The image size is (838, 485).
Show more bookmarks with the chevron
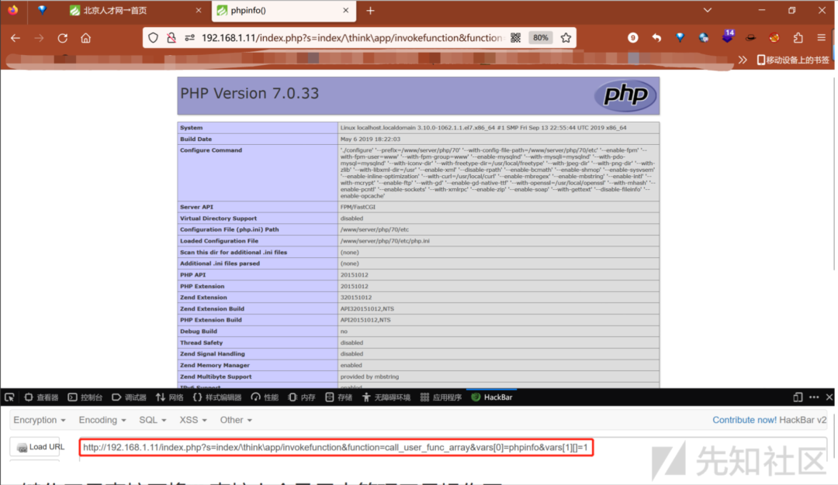[x=743, y=60]
